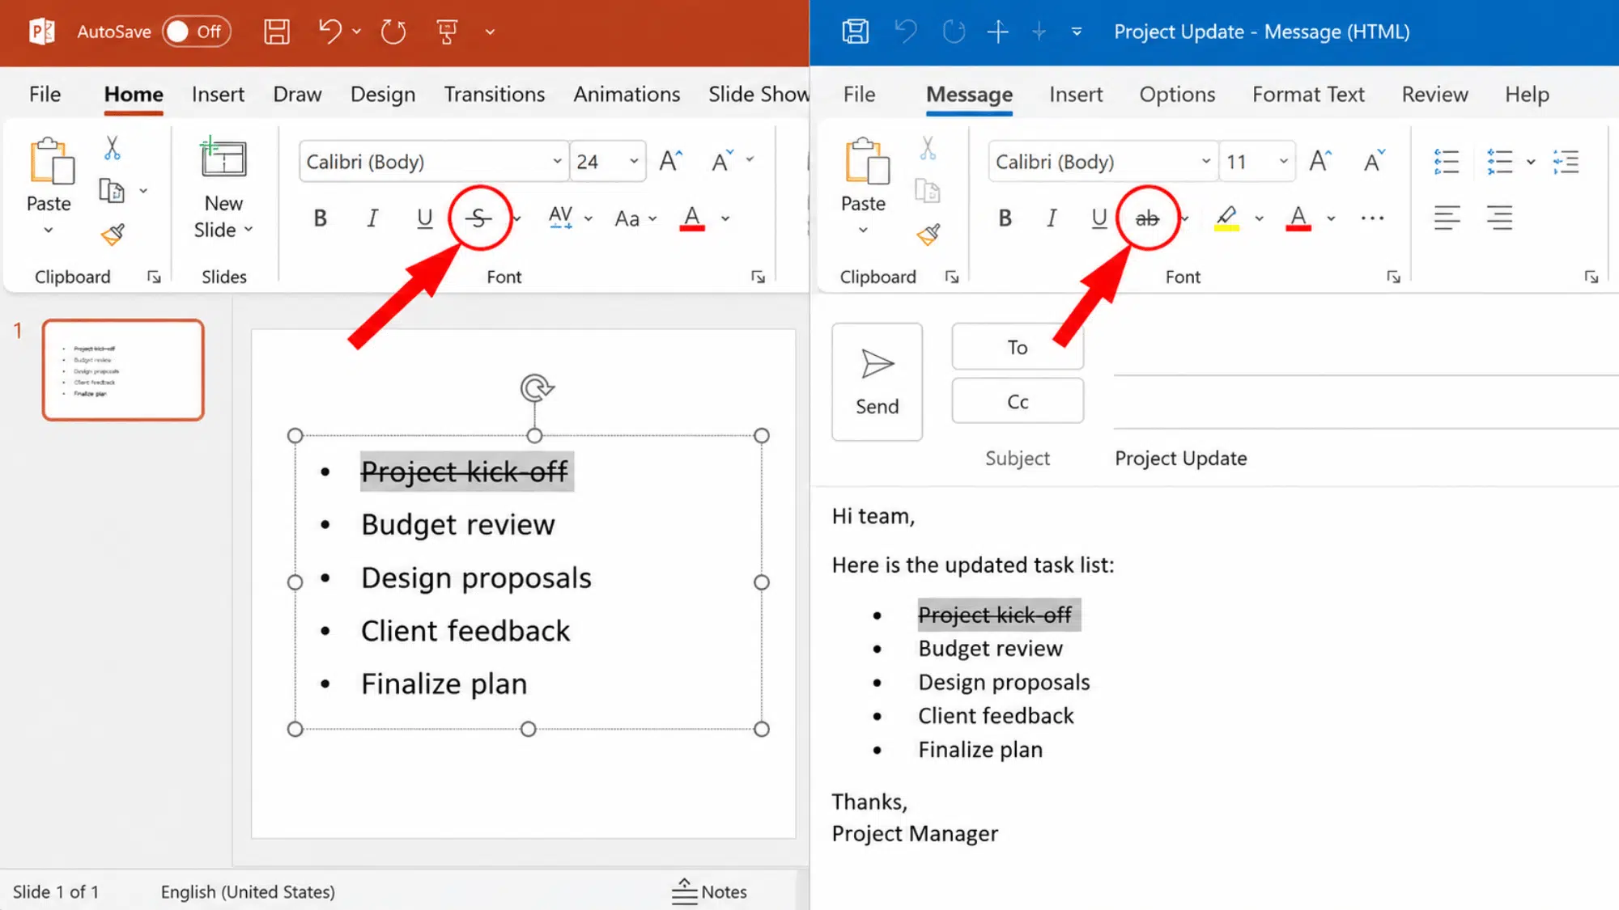Screen dimensions: 1619x910
Task: Open the Undo history dropdown in PowerPoint
Action: [356, 32]
